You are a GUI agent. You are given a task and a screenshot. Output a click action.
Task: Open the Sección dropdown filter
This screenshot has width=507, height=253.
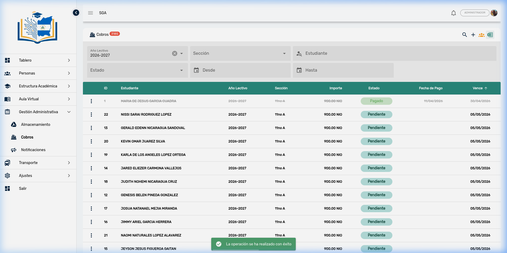[x=240, y=53]
